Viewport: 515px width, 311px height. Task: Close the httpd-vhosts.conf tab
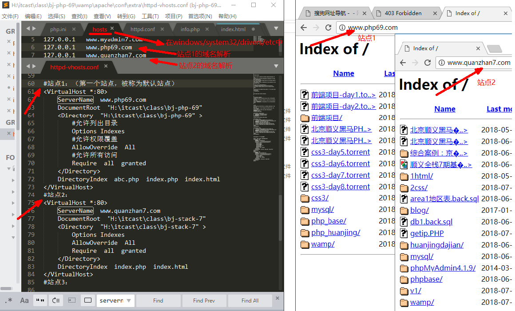click(x=106, y=66)
